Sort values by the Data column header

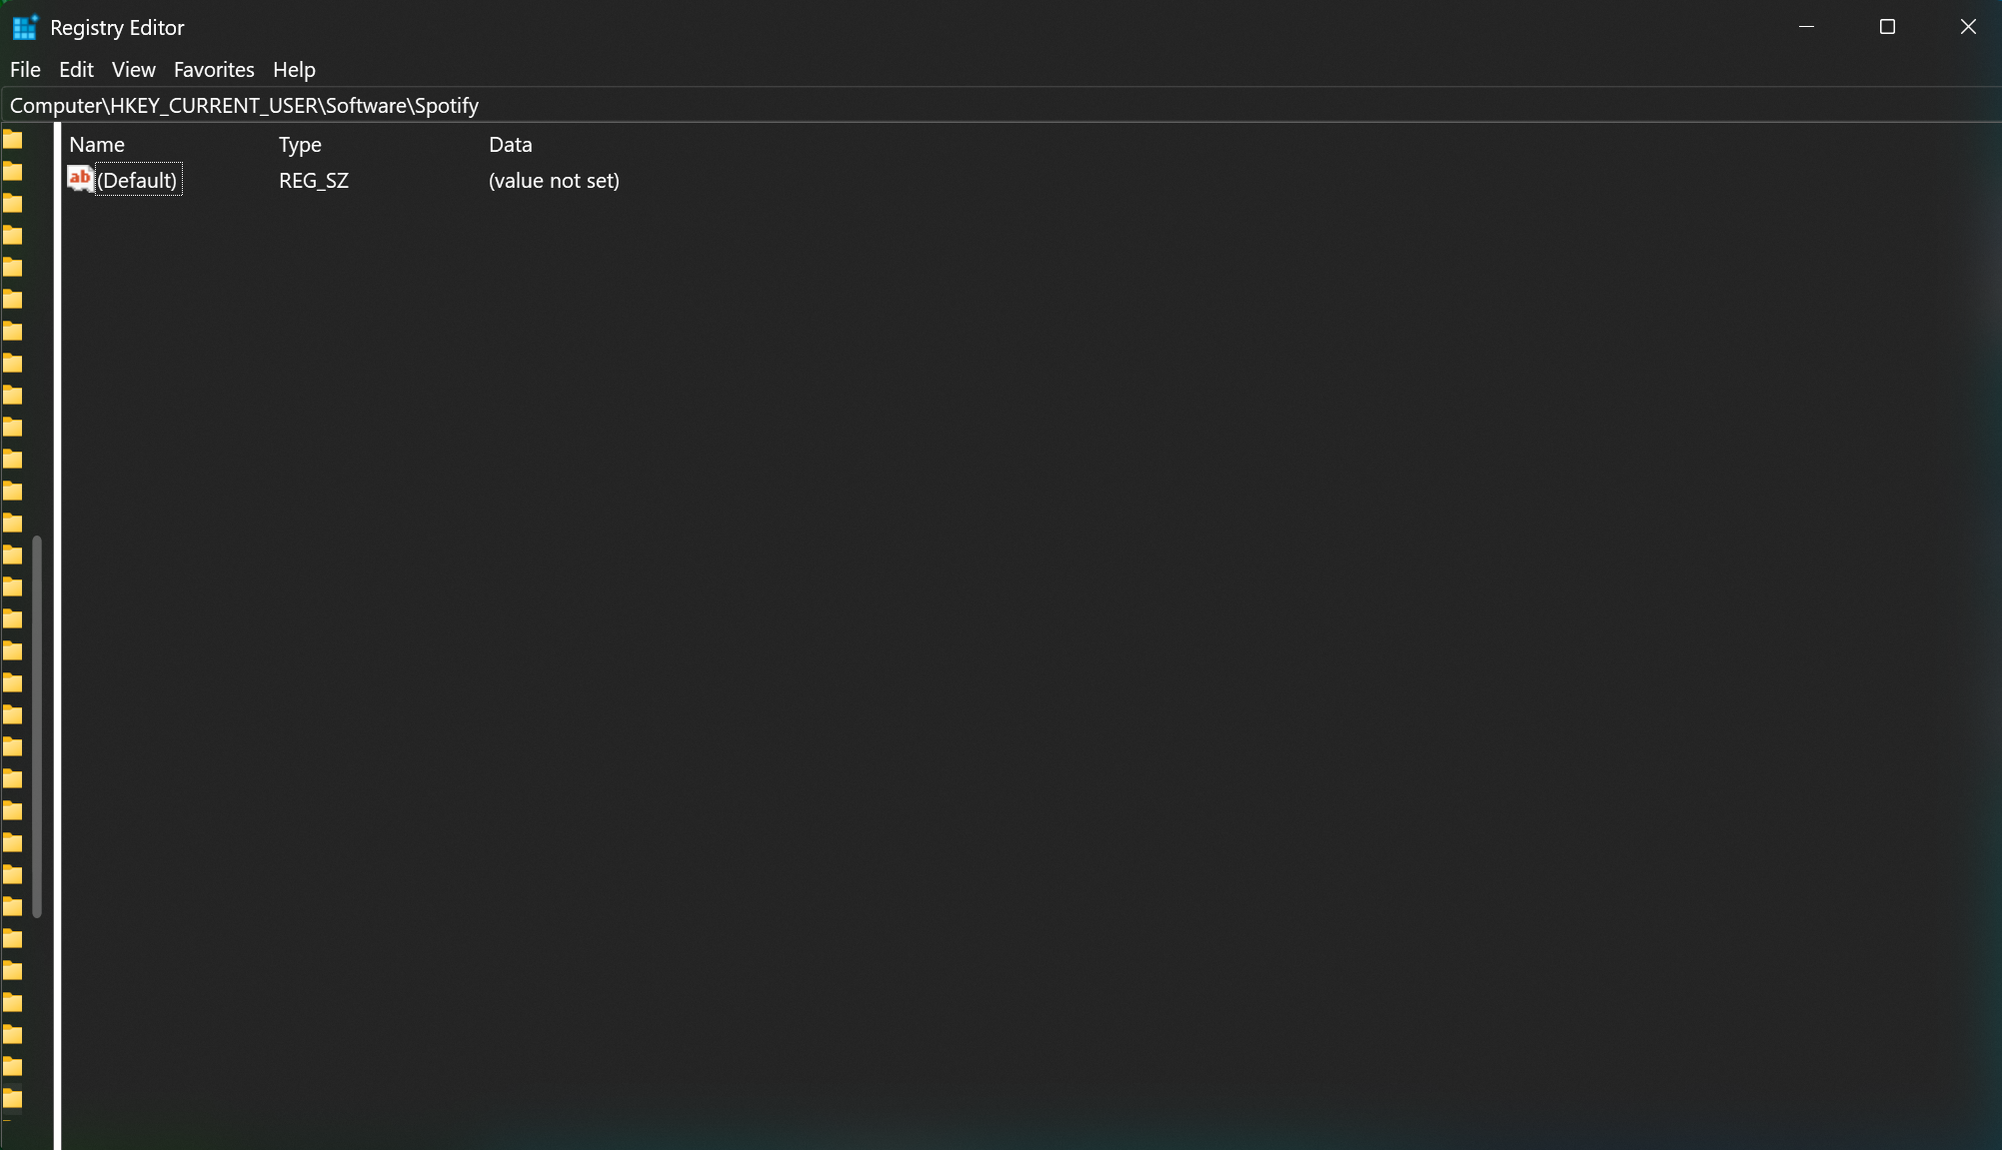coord(511,145)
